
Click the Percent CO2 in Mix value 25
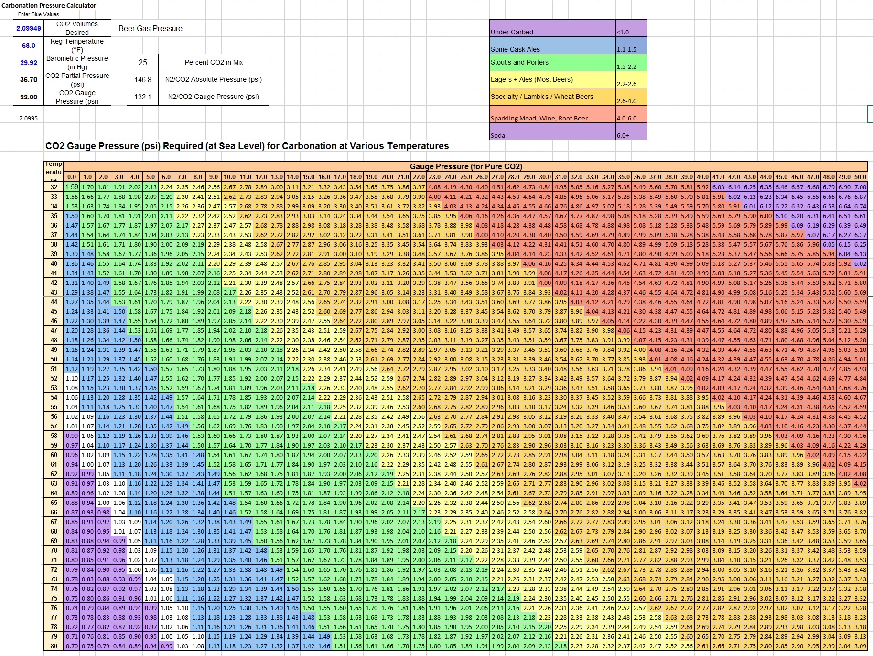142,62
